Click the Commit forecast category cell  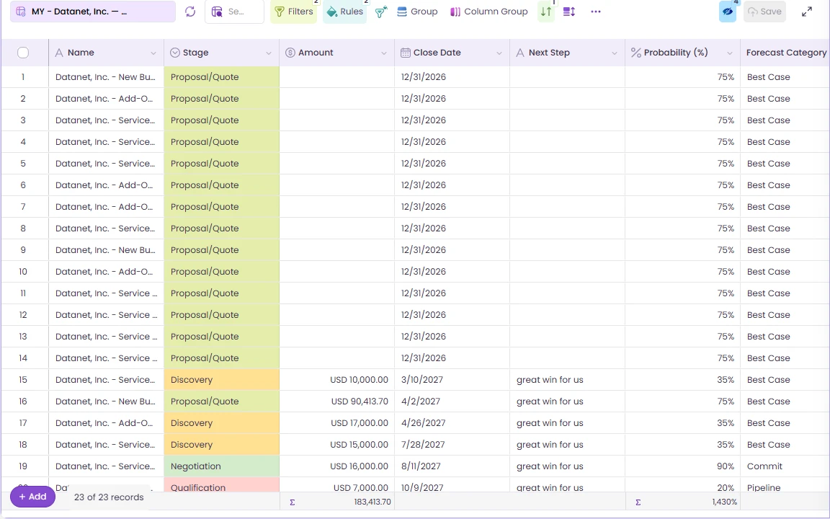(x=785, y=466)
